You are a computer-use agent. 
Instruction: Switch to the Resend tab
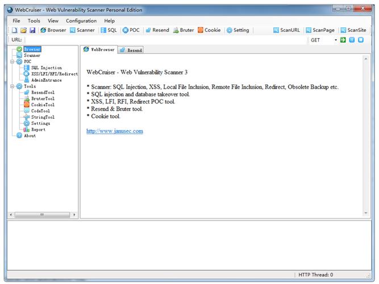pos(131,50)
